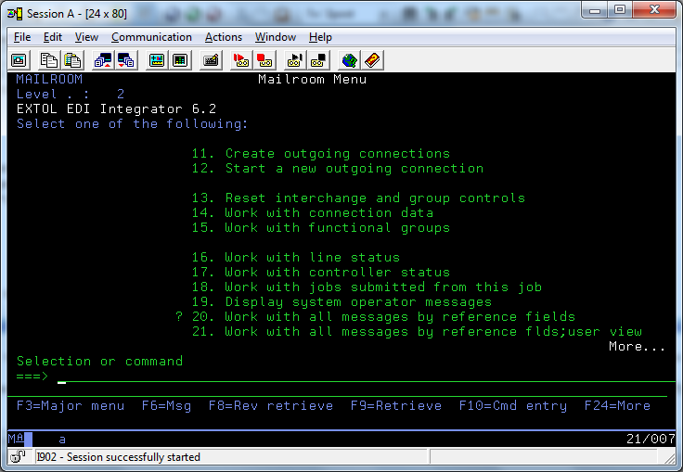Click option 20 Work with all messages by reference fields

[x=384, y=316]
